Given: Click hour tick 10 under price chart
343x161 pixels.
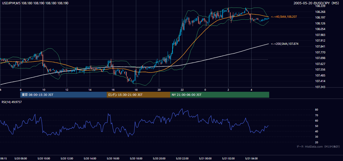Looking at the screenshot, I should [x=43, y=90].
